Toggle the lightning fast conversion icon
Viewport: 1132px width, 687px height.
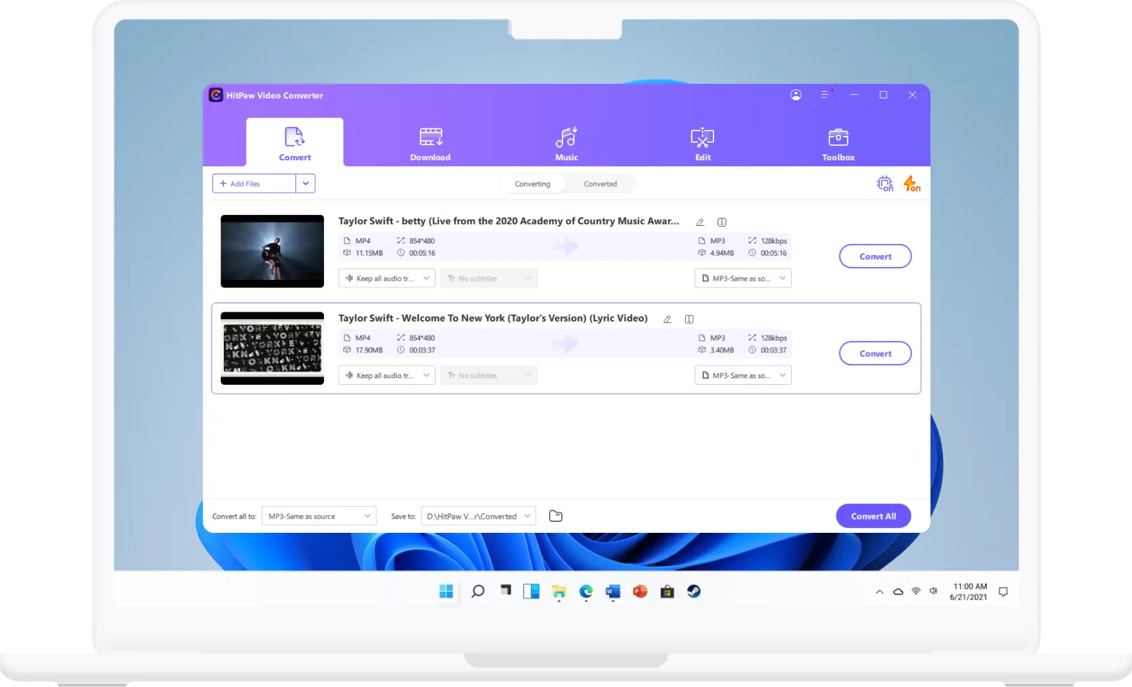click(912, 183)
